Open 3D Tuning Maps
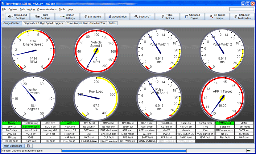The height and width of the screenshot is (154, 256). point(217,17)
